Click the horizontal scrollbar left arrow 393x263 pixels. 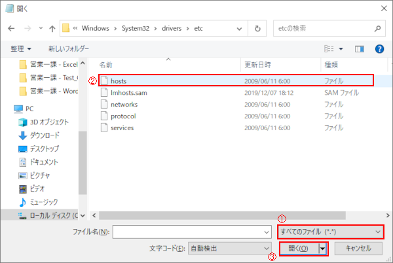[x=94, y=215]
